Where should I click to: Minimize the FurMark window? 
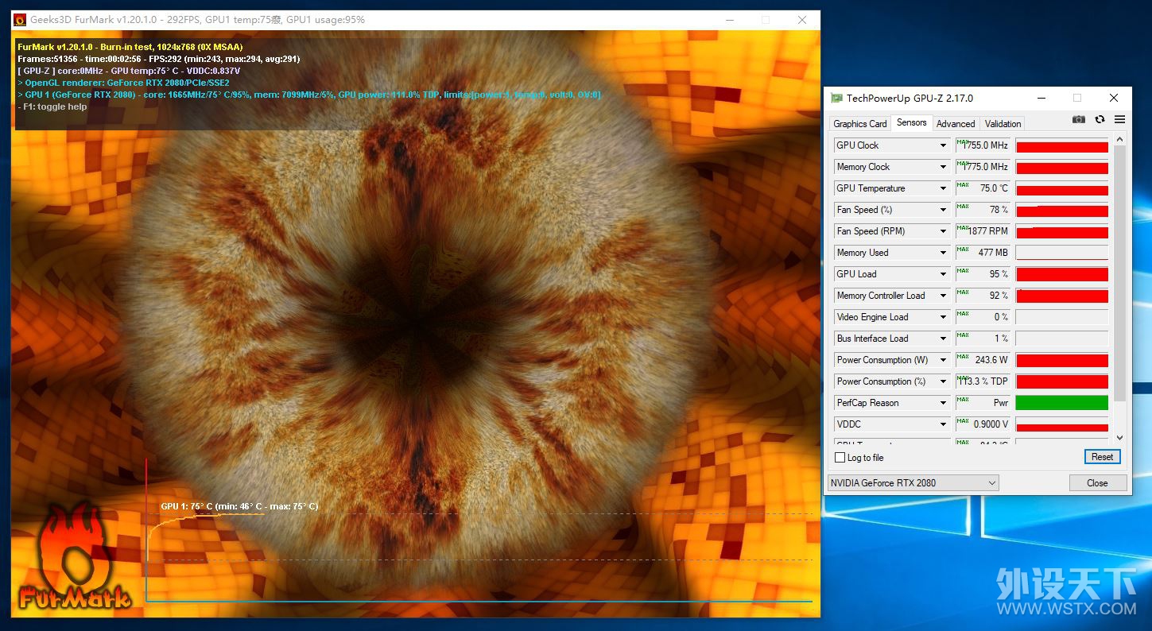tap(729, 20)
